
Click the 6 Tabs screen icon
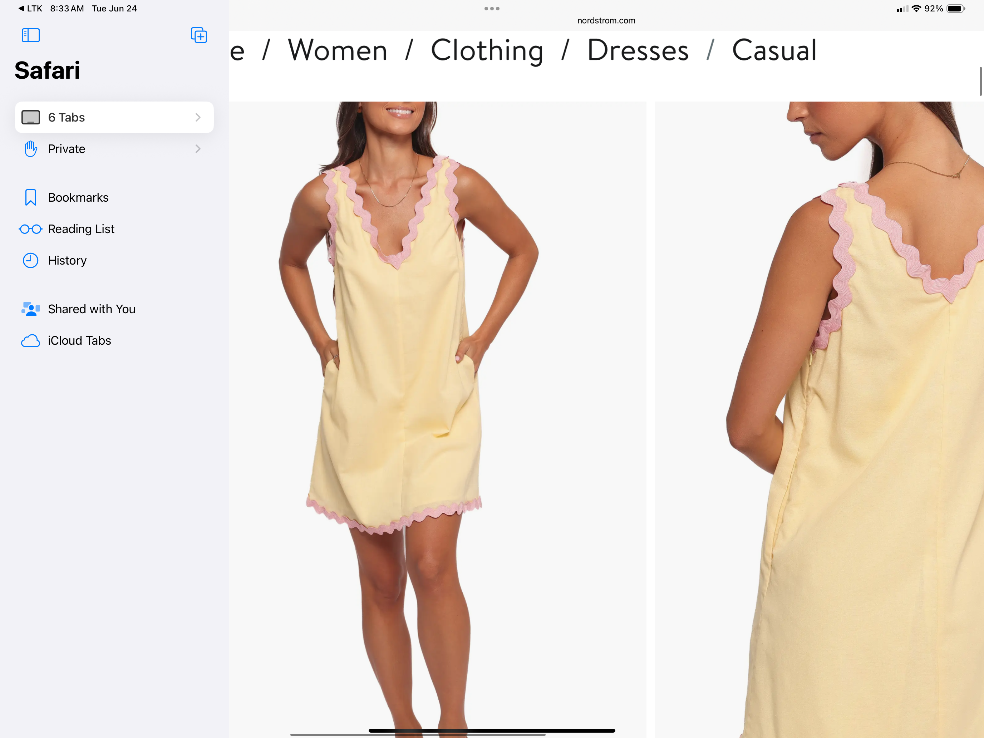(x=31, y=117)
